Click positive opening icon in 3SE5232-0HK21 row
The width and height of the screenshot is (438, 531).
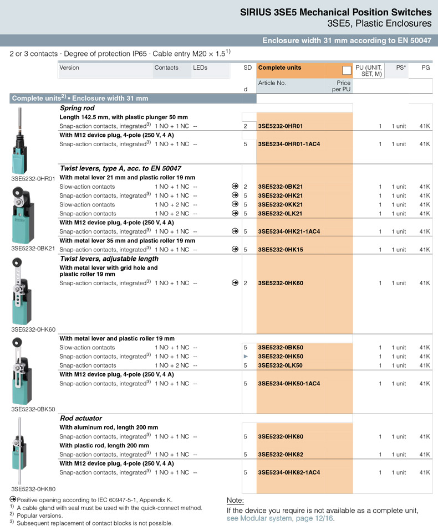235,195
